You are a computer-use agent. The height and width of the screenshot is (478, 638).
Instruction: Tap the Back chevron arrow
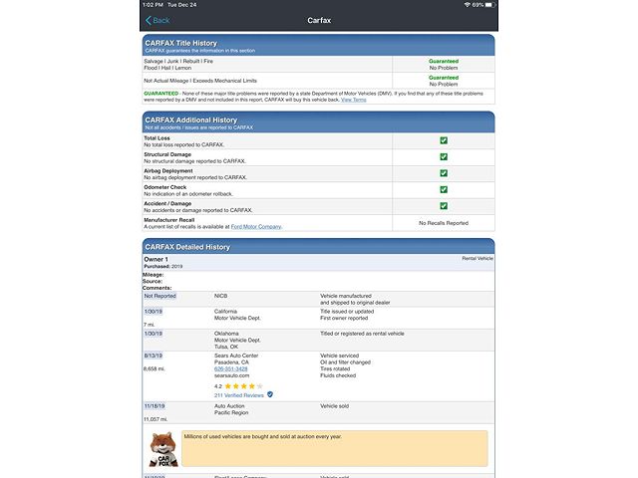(149, 20)
